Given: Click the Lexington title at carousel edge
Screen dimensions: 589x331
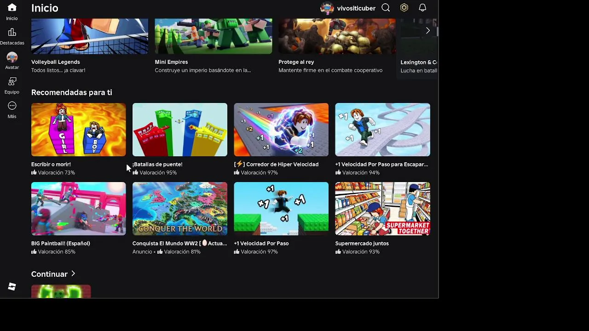Looking at the screenshot, I should [419, 62].
